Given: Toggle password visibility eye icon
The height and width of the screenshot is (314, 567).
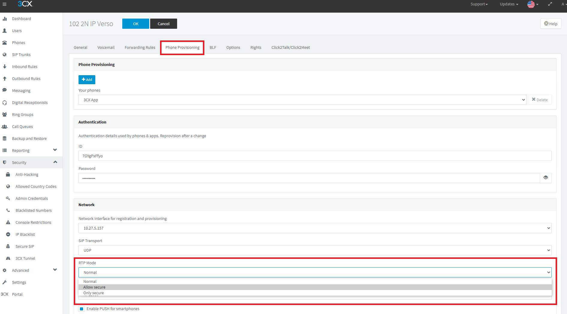Looking at the screenshot, I should [545, 178].
